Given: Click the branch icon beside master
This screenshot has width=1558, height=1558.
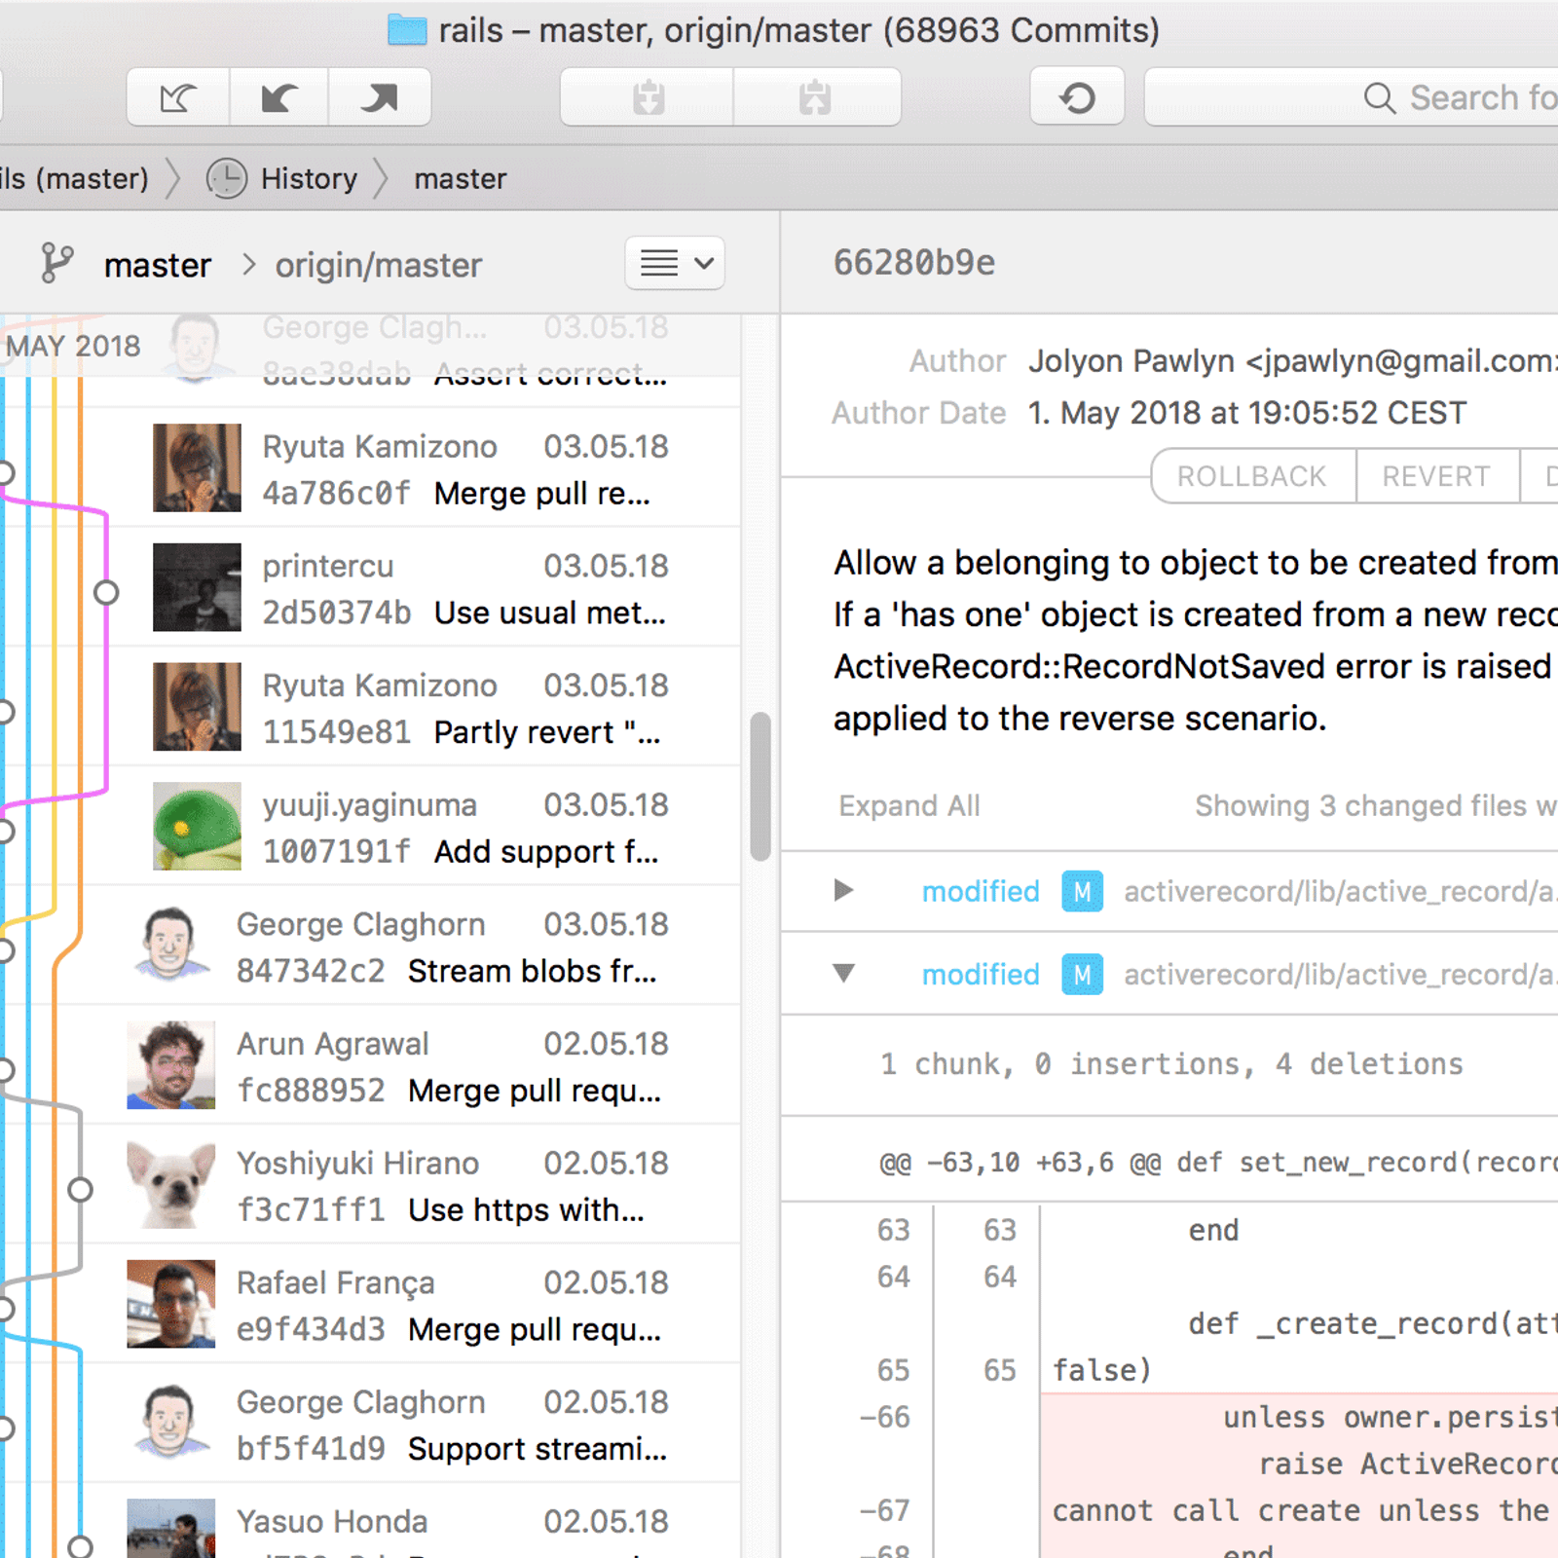Looking at the screenshot, I should pos(56,264).
